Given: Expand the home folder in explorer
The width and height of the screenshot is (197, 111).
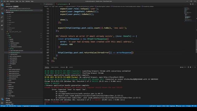Looking at the screenshot, I should point(10,68).
